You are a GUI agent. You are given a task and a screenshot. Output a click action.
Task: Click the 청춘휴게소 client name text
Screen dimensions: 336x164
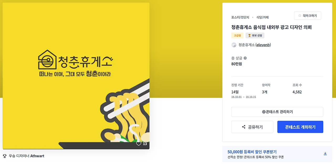tap(246, 45)
